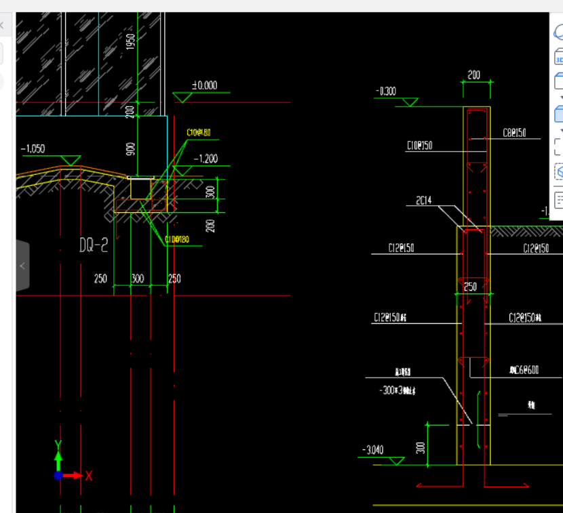Click the -300×3 waterstop annotation
The image size is (563, 513).
point(397,390)
